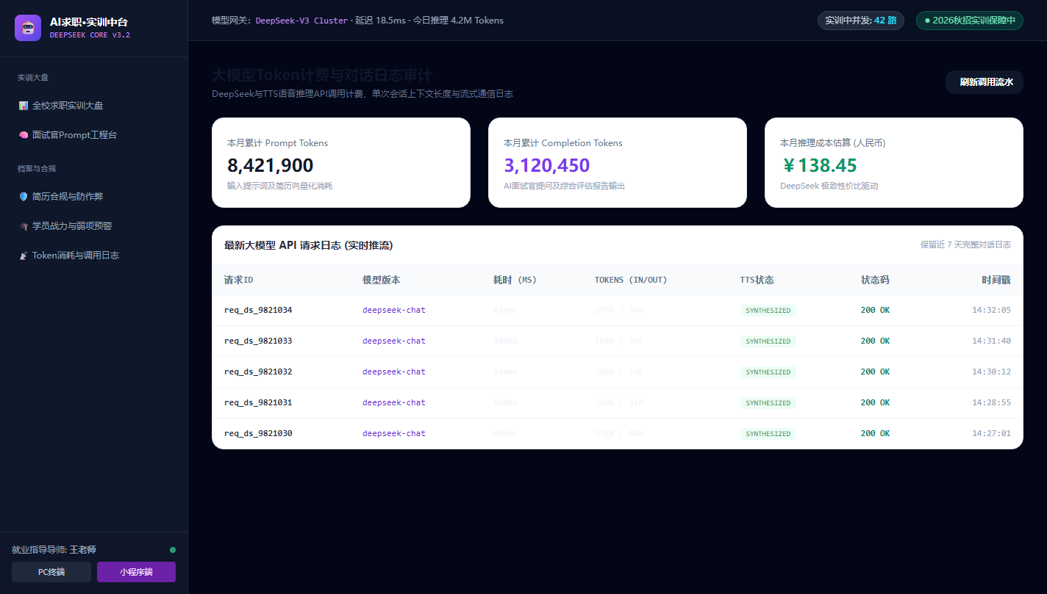Screen dimensions: 1047x594
Task: Click the TTS状态 column header
Action: 757,280
